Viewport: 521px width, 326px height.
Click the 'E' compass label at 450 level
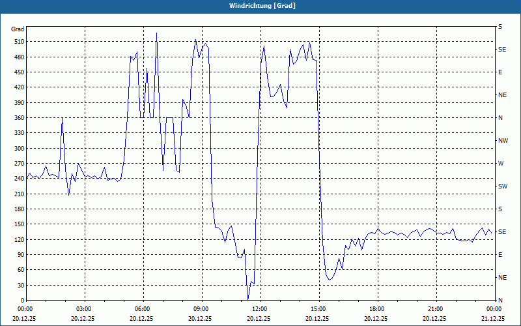[x=500, y=72]
